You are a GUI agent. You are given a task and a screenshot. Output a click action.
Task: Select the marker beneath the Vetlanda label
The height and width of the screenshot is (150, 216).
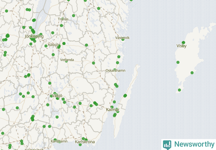coord(66,61)
